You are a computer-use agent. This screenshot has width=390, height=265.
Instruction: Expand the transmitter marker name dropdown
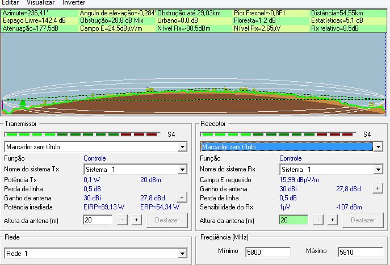tap(182, 147)
